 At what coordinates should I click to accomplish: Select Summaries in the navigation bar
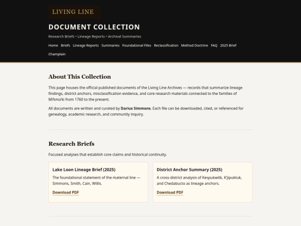pos(110,46)
